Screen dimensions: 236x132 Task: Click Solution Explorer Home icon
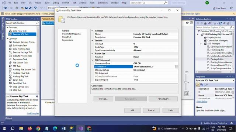coord(205,23)
